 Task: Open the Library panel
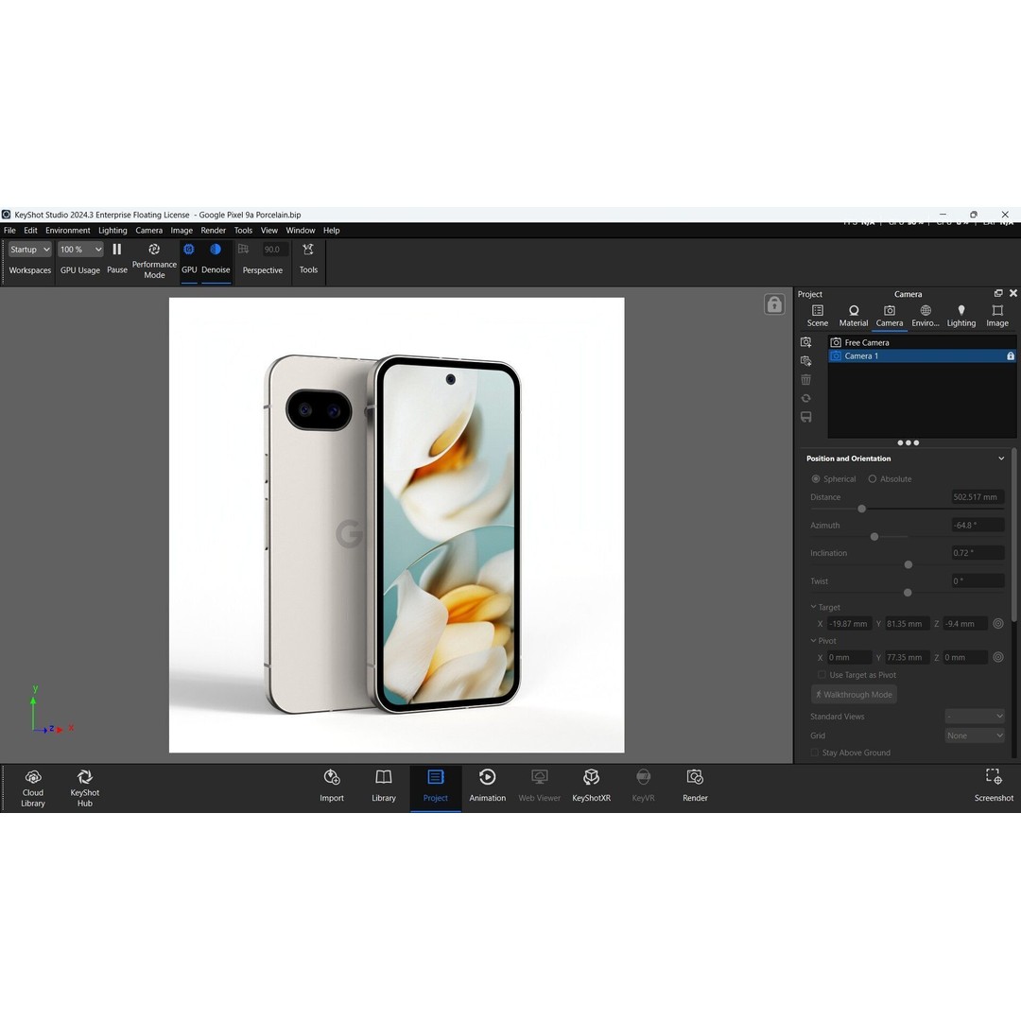pos(384,786)
